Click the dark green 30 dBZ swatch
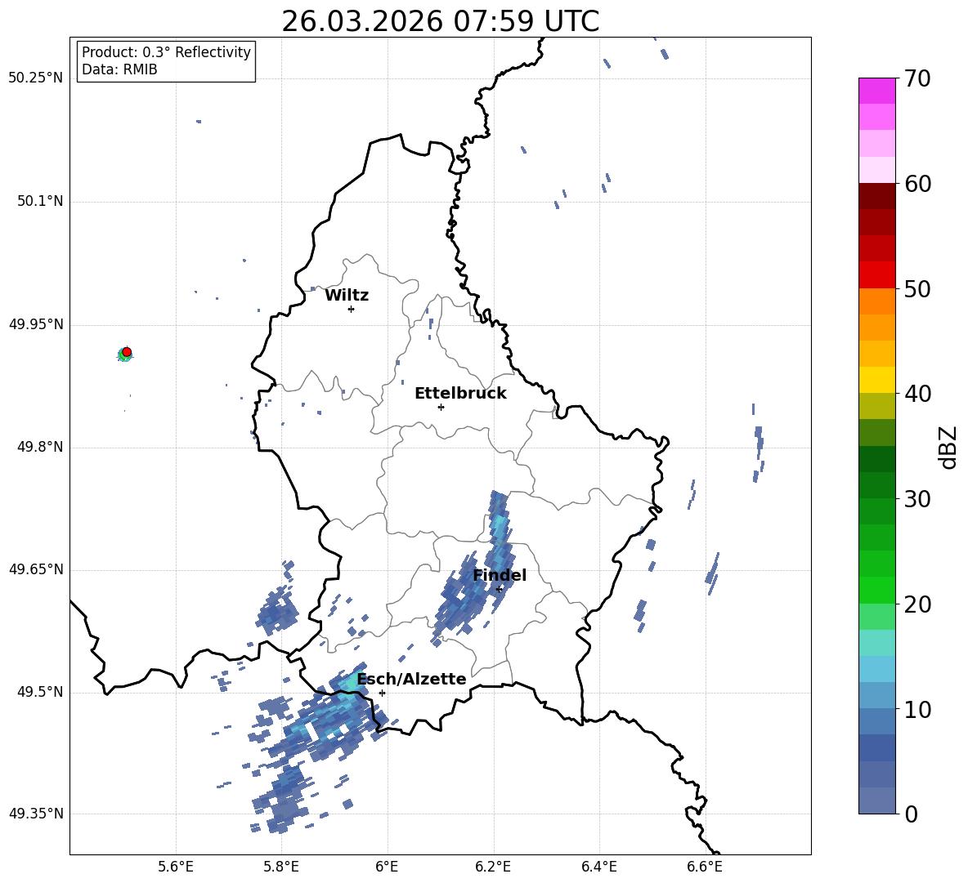 [x=876, y=485]
